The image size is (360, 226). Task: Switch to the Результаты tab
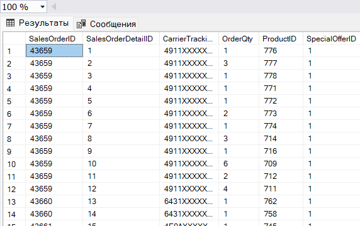pos(37,23)
